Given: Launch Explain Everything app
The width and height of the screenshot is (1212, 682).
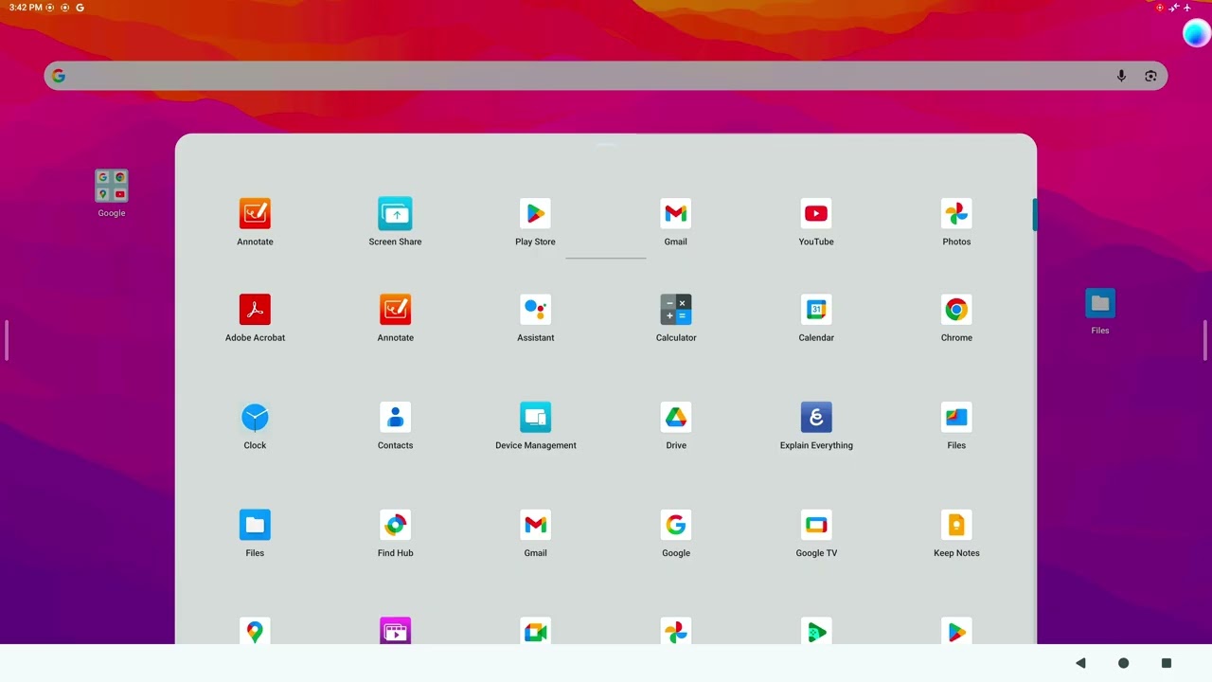Looking at the screenshot, I should tap(815, 418).
